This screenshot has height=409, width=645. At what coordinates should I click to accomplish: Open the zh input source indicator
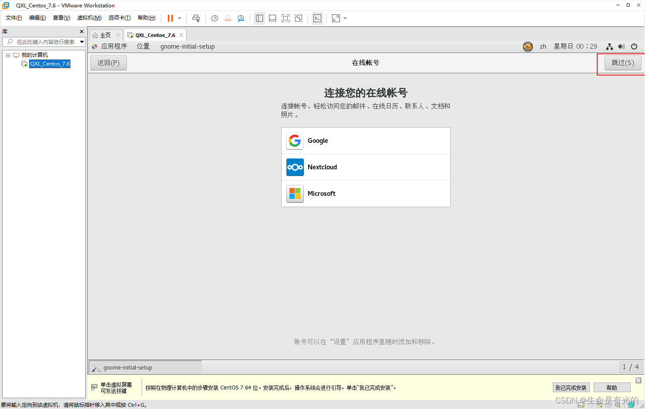pyautogui.click(x=543, y=46)
